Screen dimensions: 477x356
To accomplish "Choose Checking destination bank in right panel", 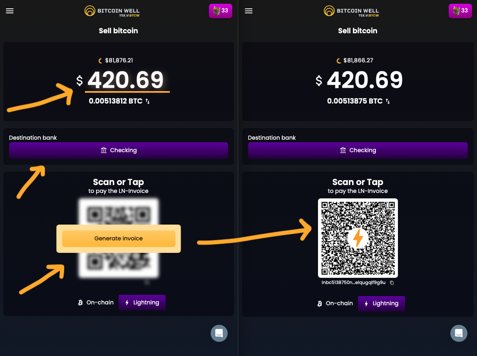I will (x=358, y=150).
